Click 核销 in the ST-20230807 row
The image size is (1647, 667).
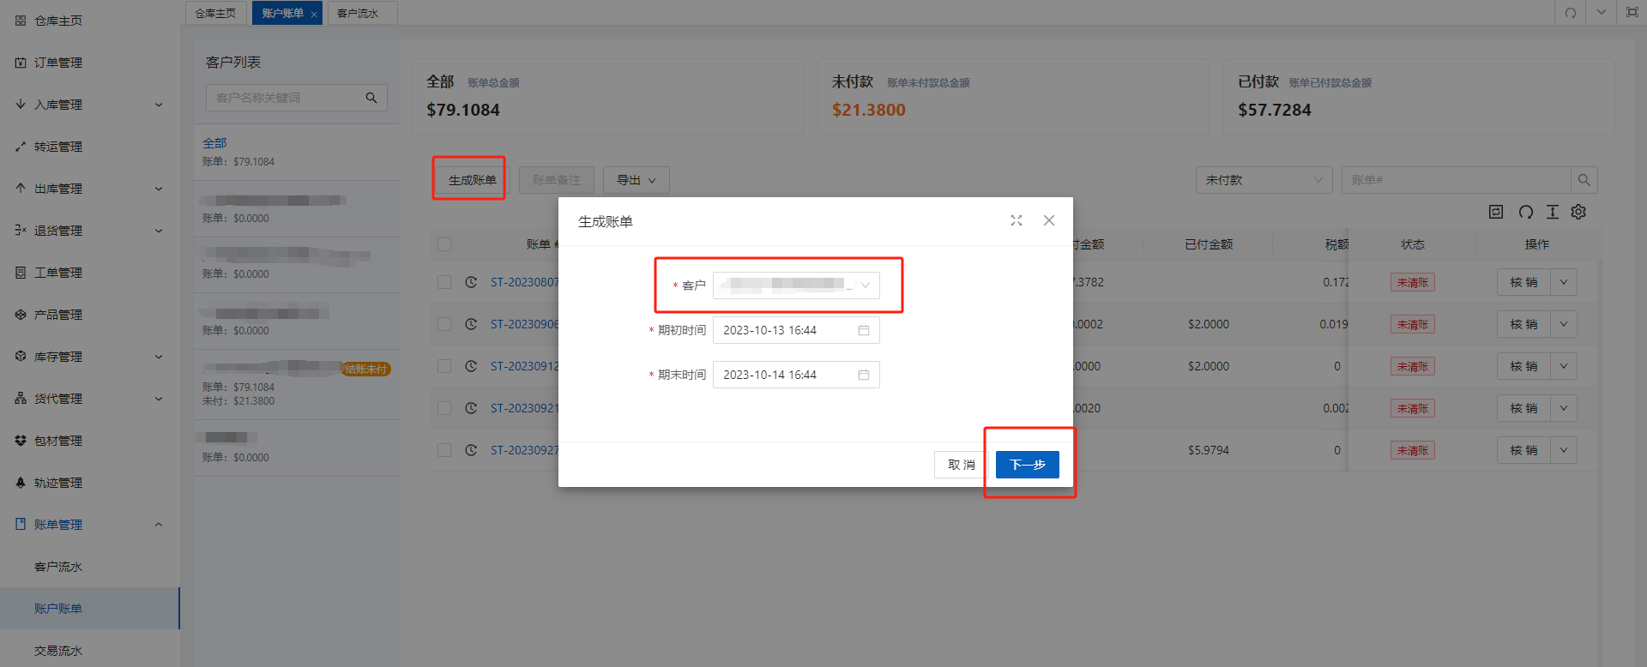tap(1523, 282)
